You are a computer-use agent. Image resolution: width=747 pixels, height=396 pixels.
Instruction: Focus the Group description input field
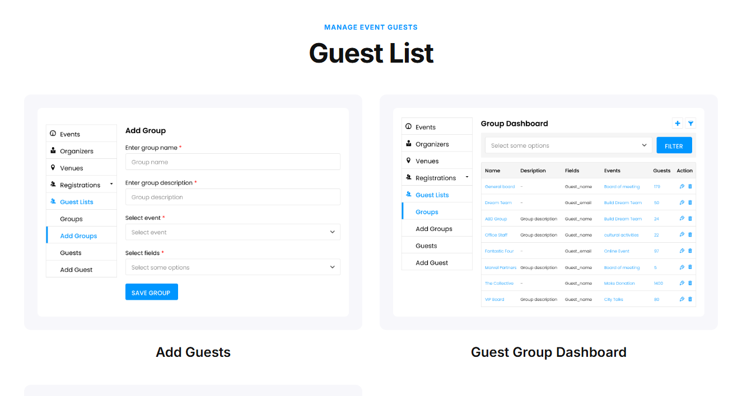tap(233, 197)
